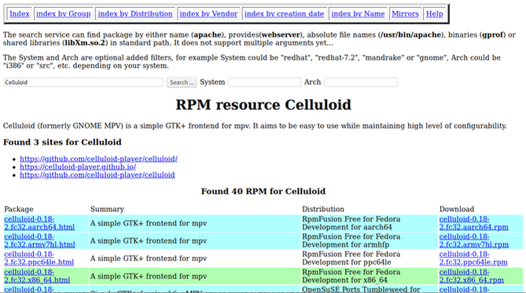
Task: Focus the search box containing Celluloid
Action: click(83, 82)
